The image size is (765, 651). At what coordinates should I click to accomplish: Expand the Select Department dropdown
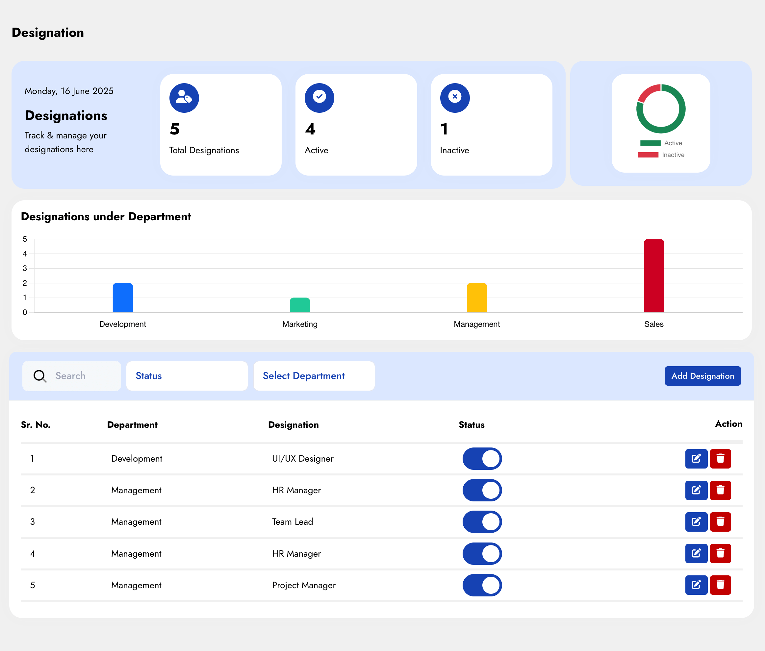tap(314, 376)
